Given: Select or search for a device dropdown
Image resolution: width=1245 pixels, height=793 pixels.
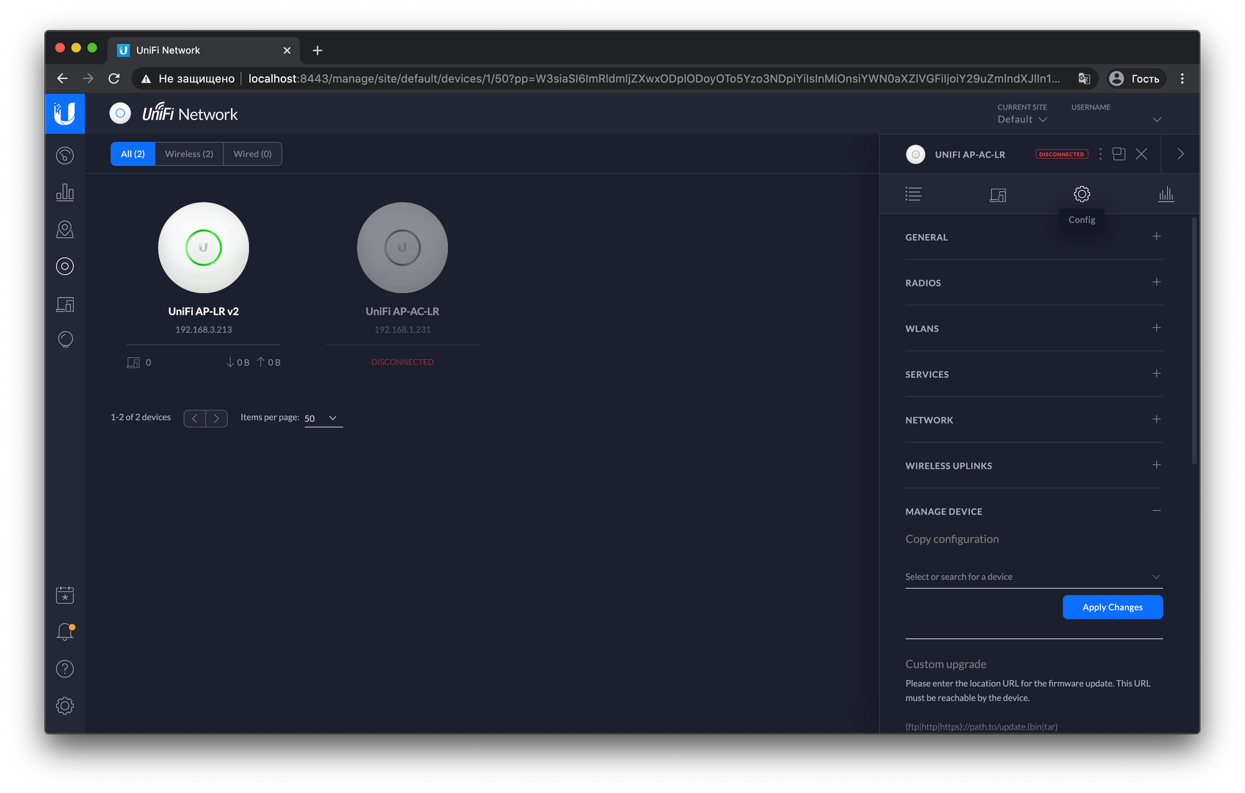Looking at the screenshot, I should pos(1033,576).
